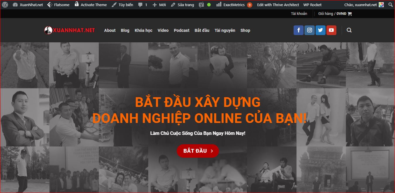Click the red BẮT ĐẦU button
Viewport: 395px width, 193px height.
(198, 151)
